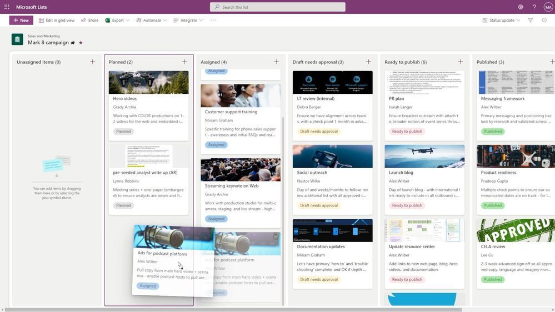
Task: Add item to Assigned column with plus
Action: pyautogui.click(x=277, y=62)
